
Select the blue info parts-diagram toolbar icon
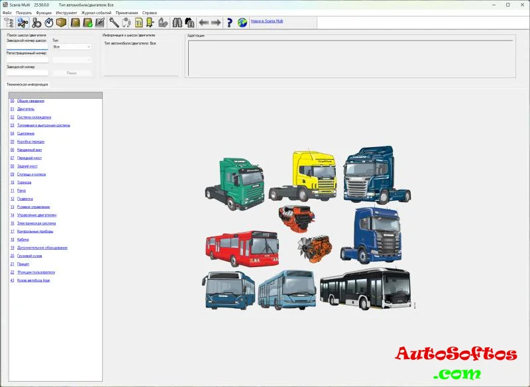click(x=23, y=23)
